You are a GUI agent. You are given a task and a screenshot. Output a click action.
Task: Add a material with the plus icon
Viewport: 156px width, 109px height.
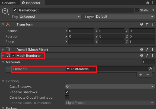coord(141,75)
